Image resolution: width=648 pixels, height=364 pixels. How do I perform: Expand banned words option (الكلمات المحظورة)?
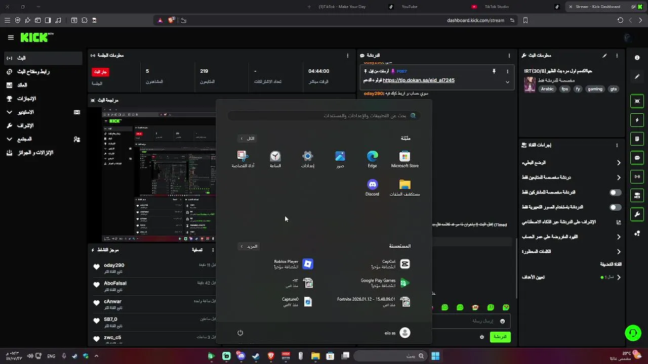(x=619, y=251)
